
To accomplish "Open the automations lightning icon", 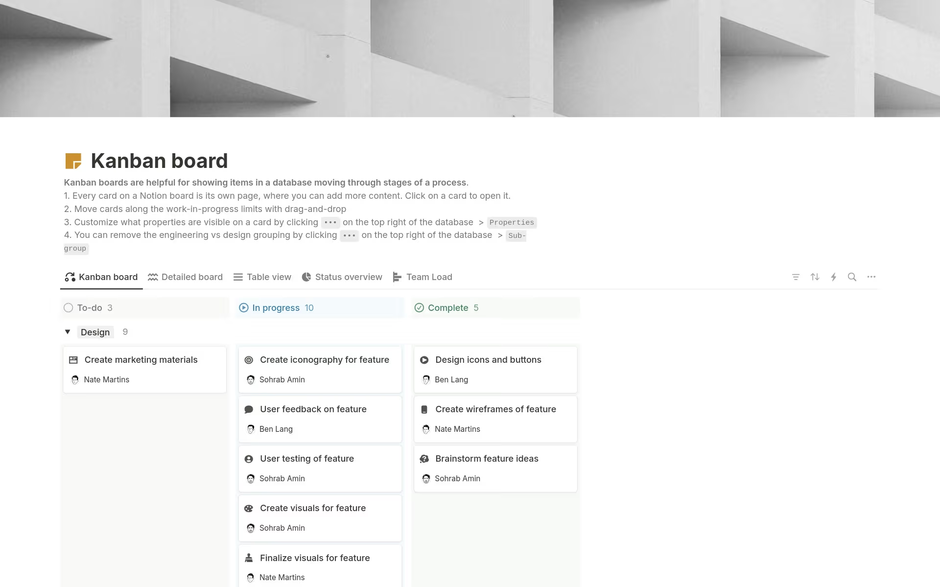I will coord(834,277).
